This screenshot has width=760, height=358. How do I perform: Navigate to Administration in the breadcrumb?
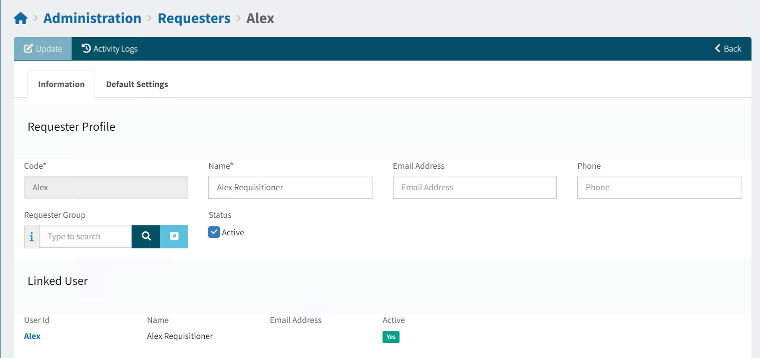pos(92,19)
